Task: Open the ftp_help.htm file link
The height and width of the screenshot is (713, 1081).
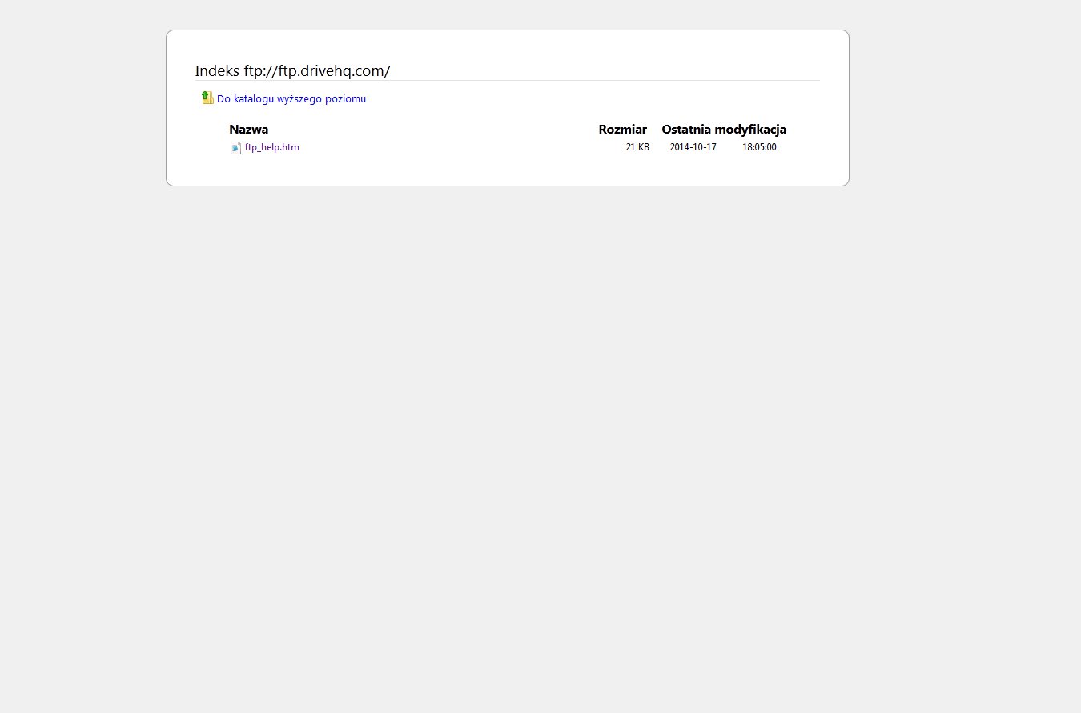Action: click(272, 147)
